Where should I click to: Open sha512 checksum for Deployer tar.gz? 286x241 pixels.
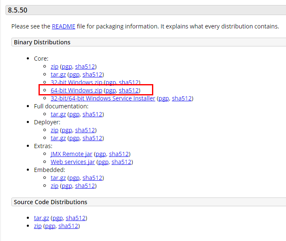tap(93, 138)
